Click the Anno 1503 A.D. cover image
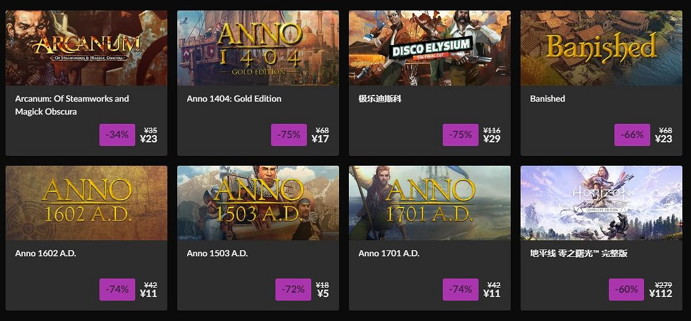The width and height of the screenshot is (691, 321). 258,203
